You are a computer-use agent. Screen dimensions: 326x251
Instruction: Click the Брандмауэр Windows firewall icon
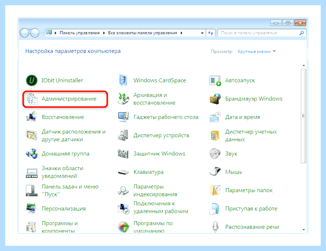[215, 99]
